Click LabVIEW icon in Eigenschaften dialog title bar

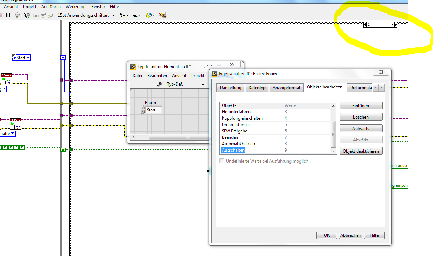pyautogui.click(x=214, y=74)
